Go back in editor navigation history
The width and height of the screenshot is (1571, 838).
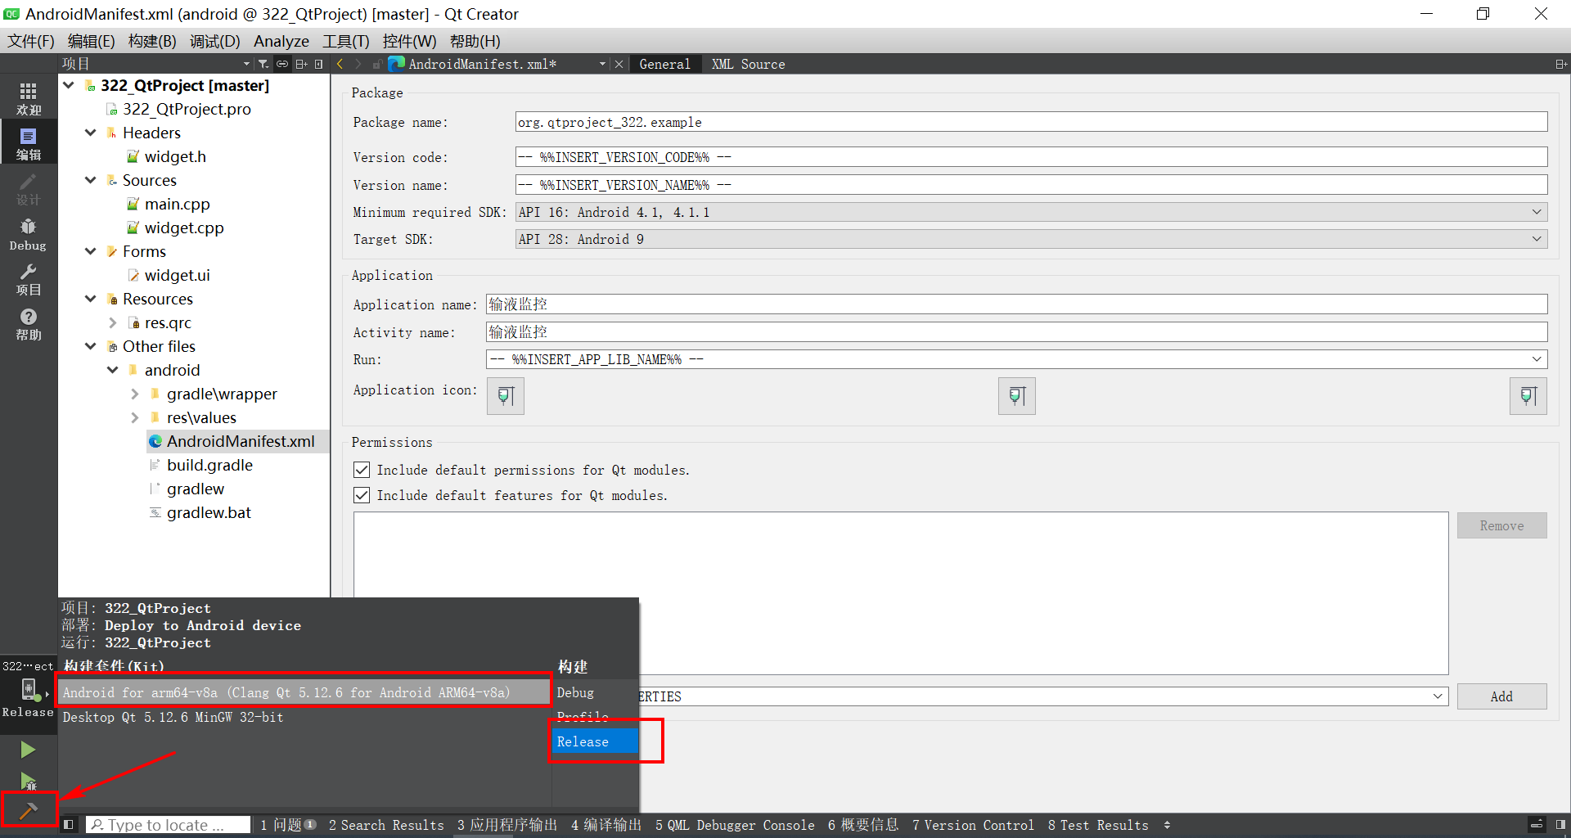(x=340, y=64)
